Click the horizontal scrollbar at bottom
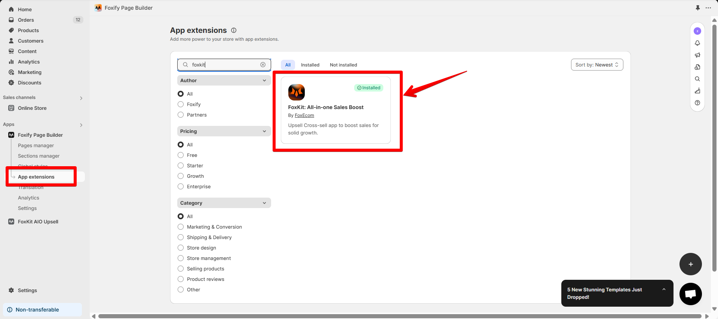 (400, 316)
